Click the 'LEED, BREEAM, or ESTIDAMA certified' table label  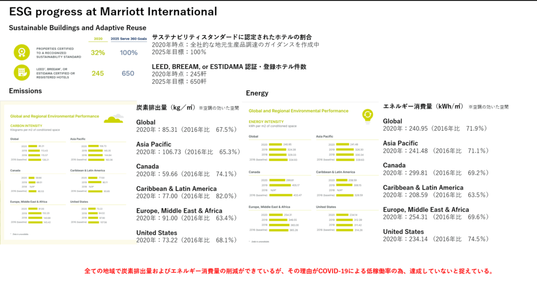pos(56,73)
